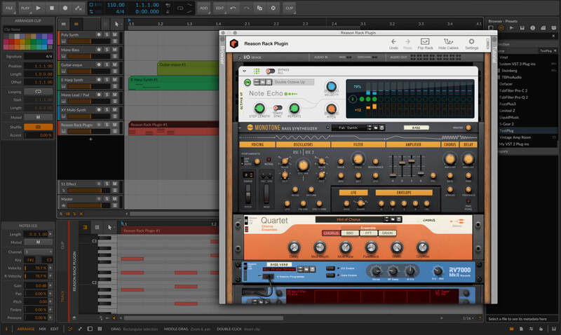Viewport: 561px width, 335px height.
Task: Click the tempo value 110.00
Action: [x=116, y=5]
